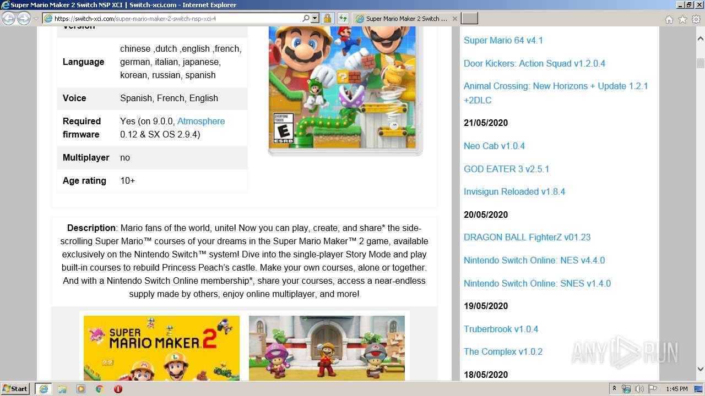Image resolution: width=705 pixels, height=396 pixels.
Task: Click Internet Explorer taskbar icon
Action: point(43,389)
